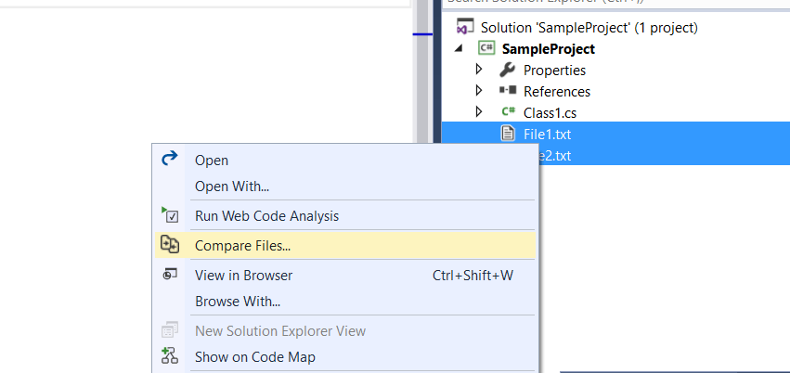The height and width of the screenshot is (373, 790).
Task: Collapse the SampleProject node
Action: point(459,48)
